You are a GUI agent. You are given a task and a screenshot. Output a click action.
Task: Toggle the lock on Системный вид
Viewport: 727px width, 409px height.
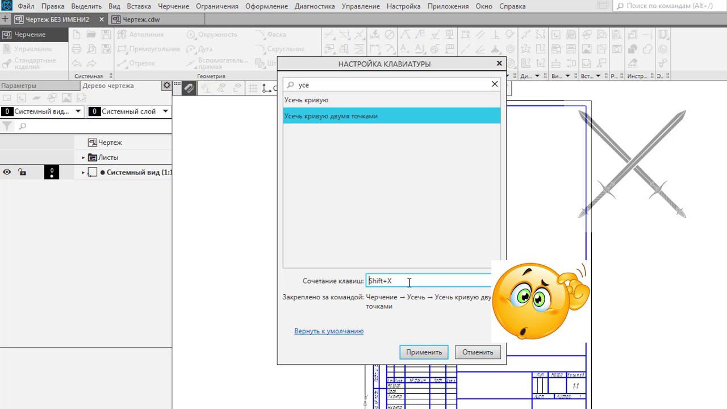22,172
